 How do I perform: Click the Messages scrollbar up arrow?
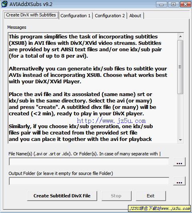click(x=180, y=36)
